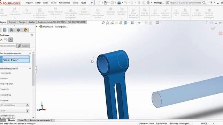Collapse the Seleções de posicionamento section
Image resolution: width=223 pixels, height=125 pixels.
(30, 53)
